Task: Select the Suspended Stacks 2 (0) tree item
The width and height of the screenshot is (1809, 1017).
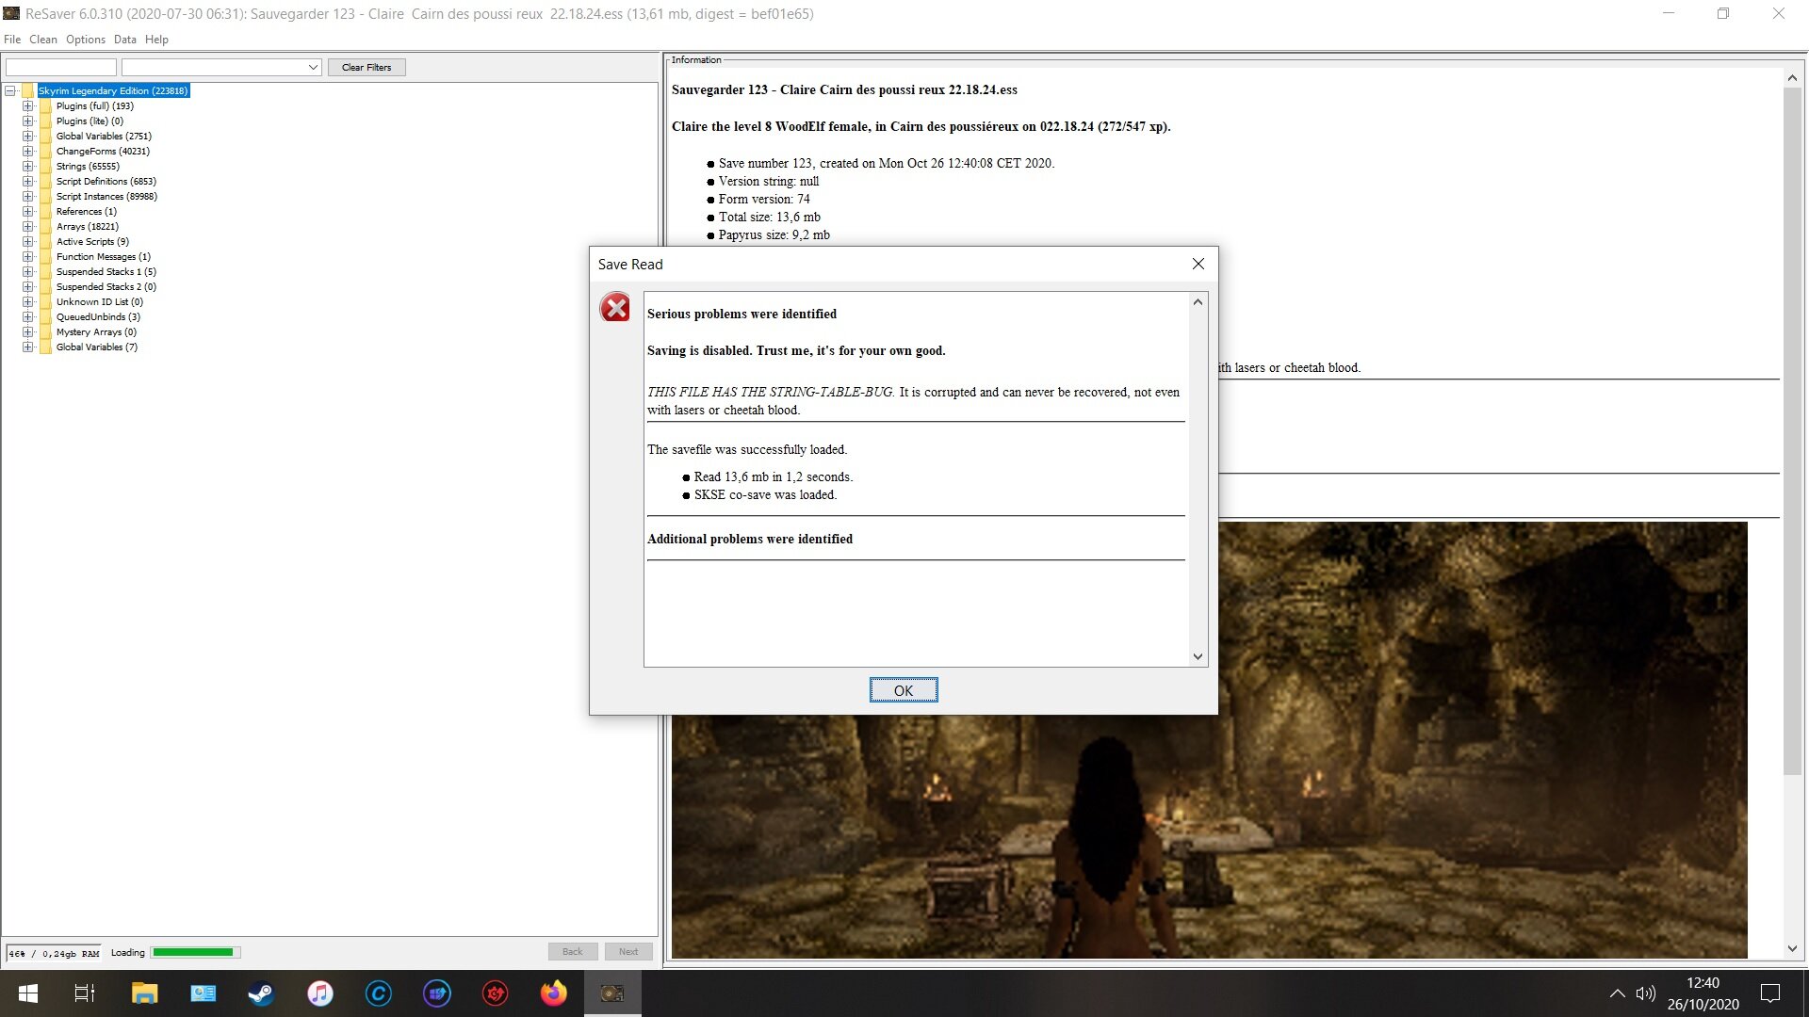Action: click(x=106, y=287)
